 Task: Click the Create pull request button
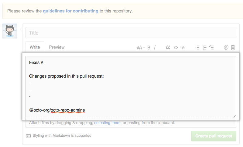[x=214, y=136]
